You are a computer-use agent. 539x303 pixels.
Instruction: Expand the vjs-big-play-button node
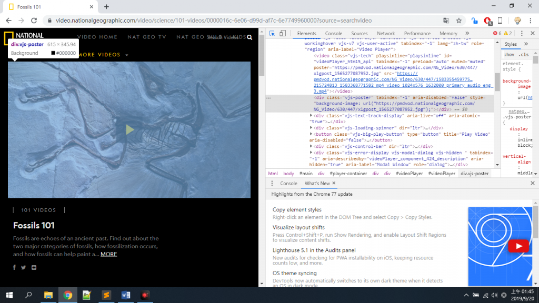point(311,134)
